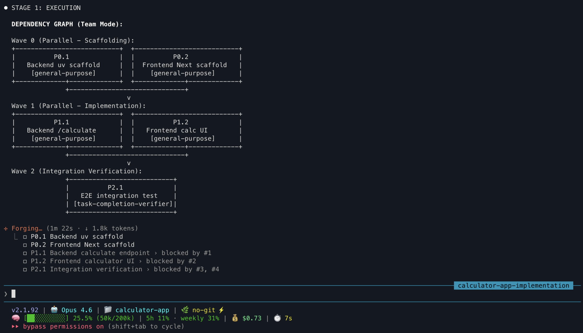Click the folder icon beside calculator-app
The image size is (583, 333).
[x=108, y=310]
